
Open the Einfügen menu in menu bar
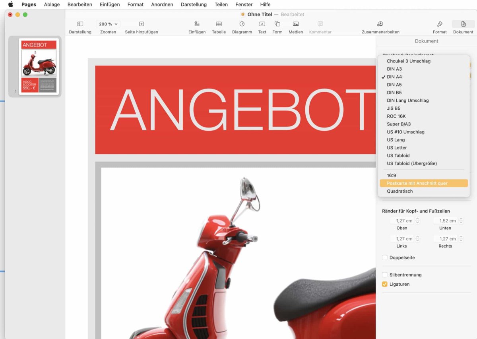(x=110, y=4)
